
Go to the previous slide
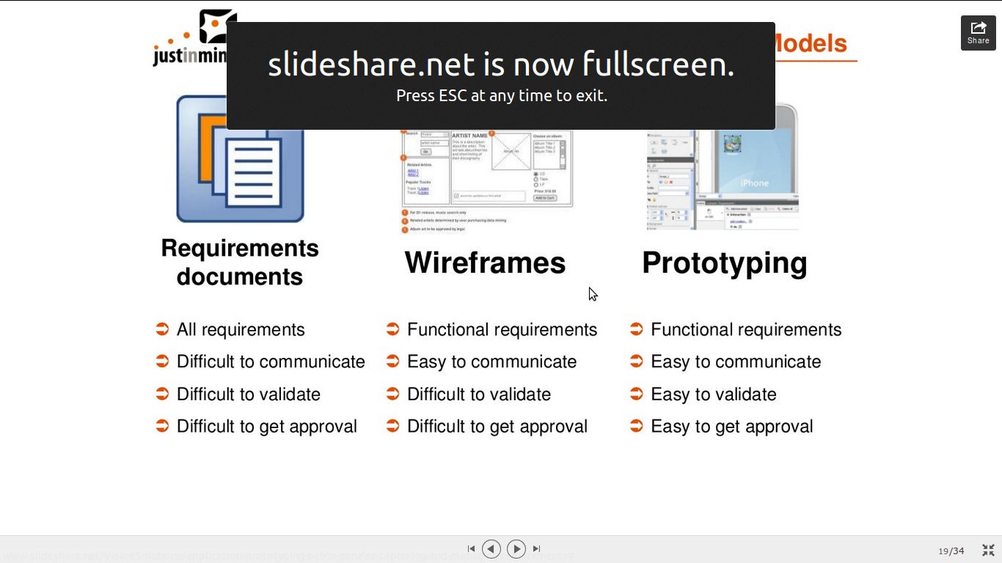pos(491,549)
